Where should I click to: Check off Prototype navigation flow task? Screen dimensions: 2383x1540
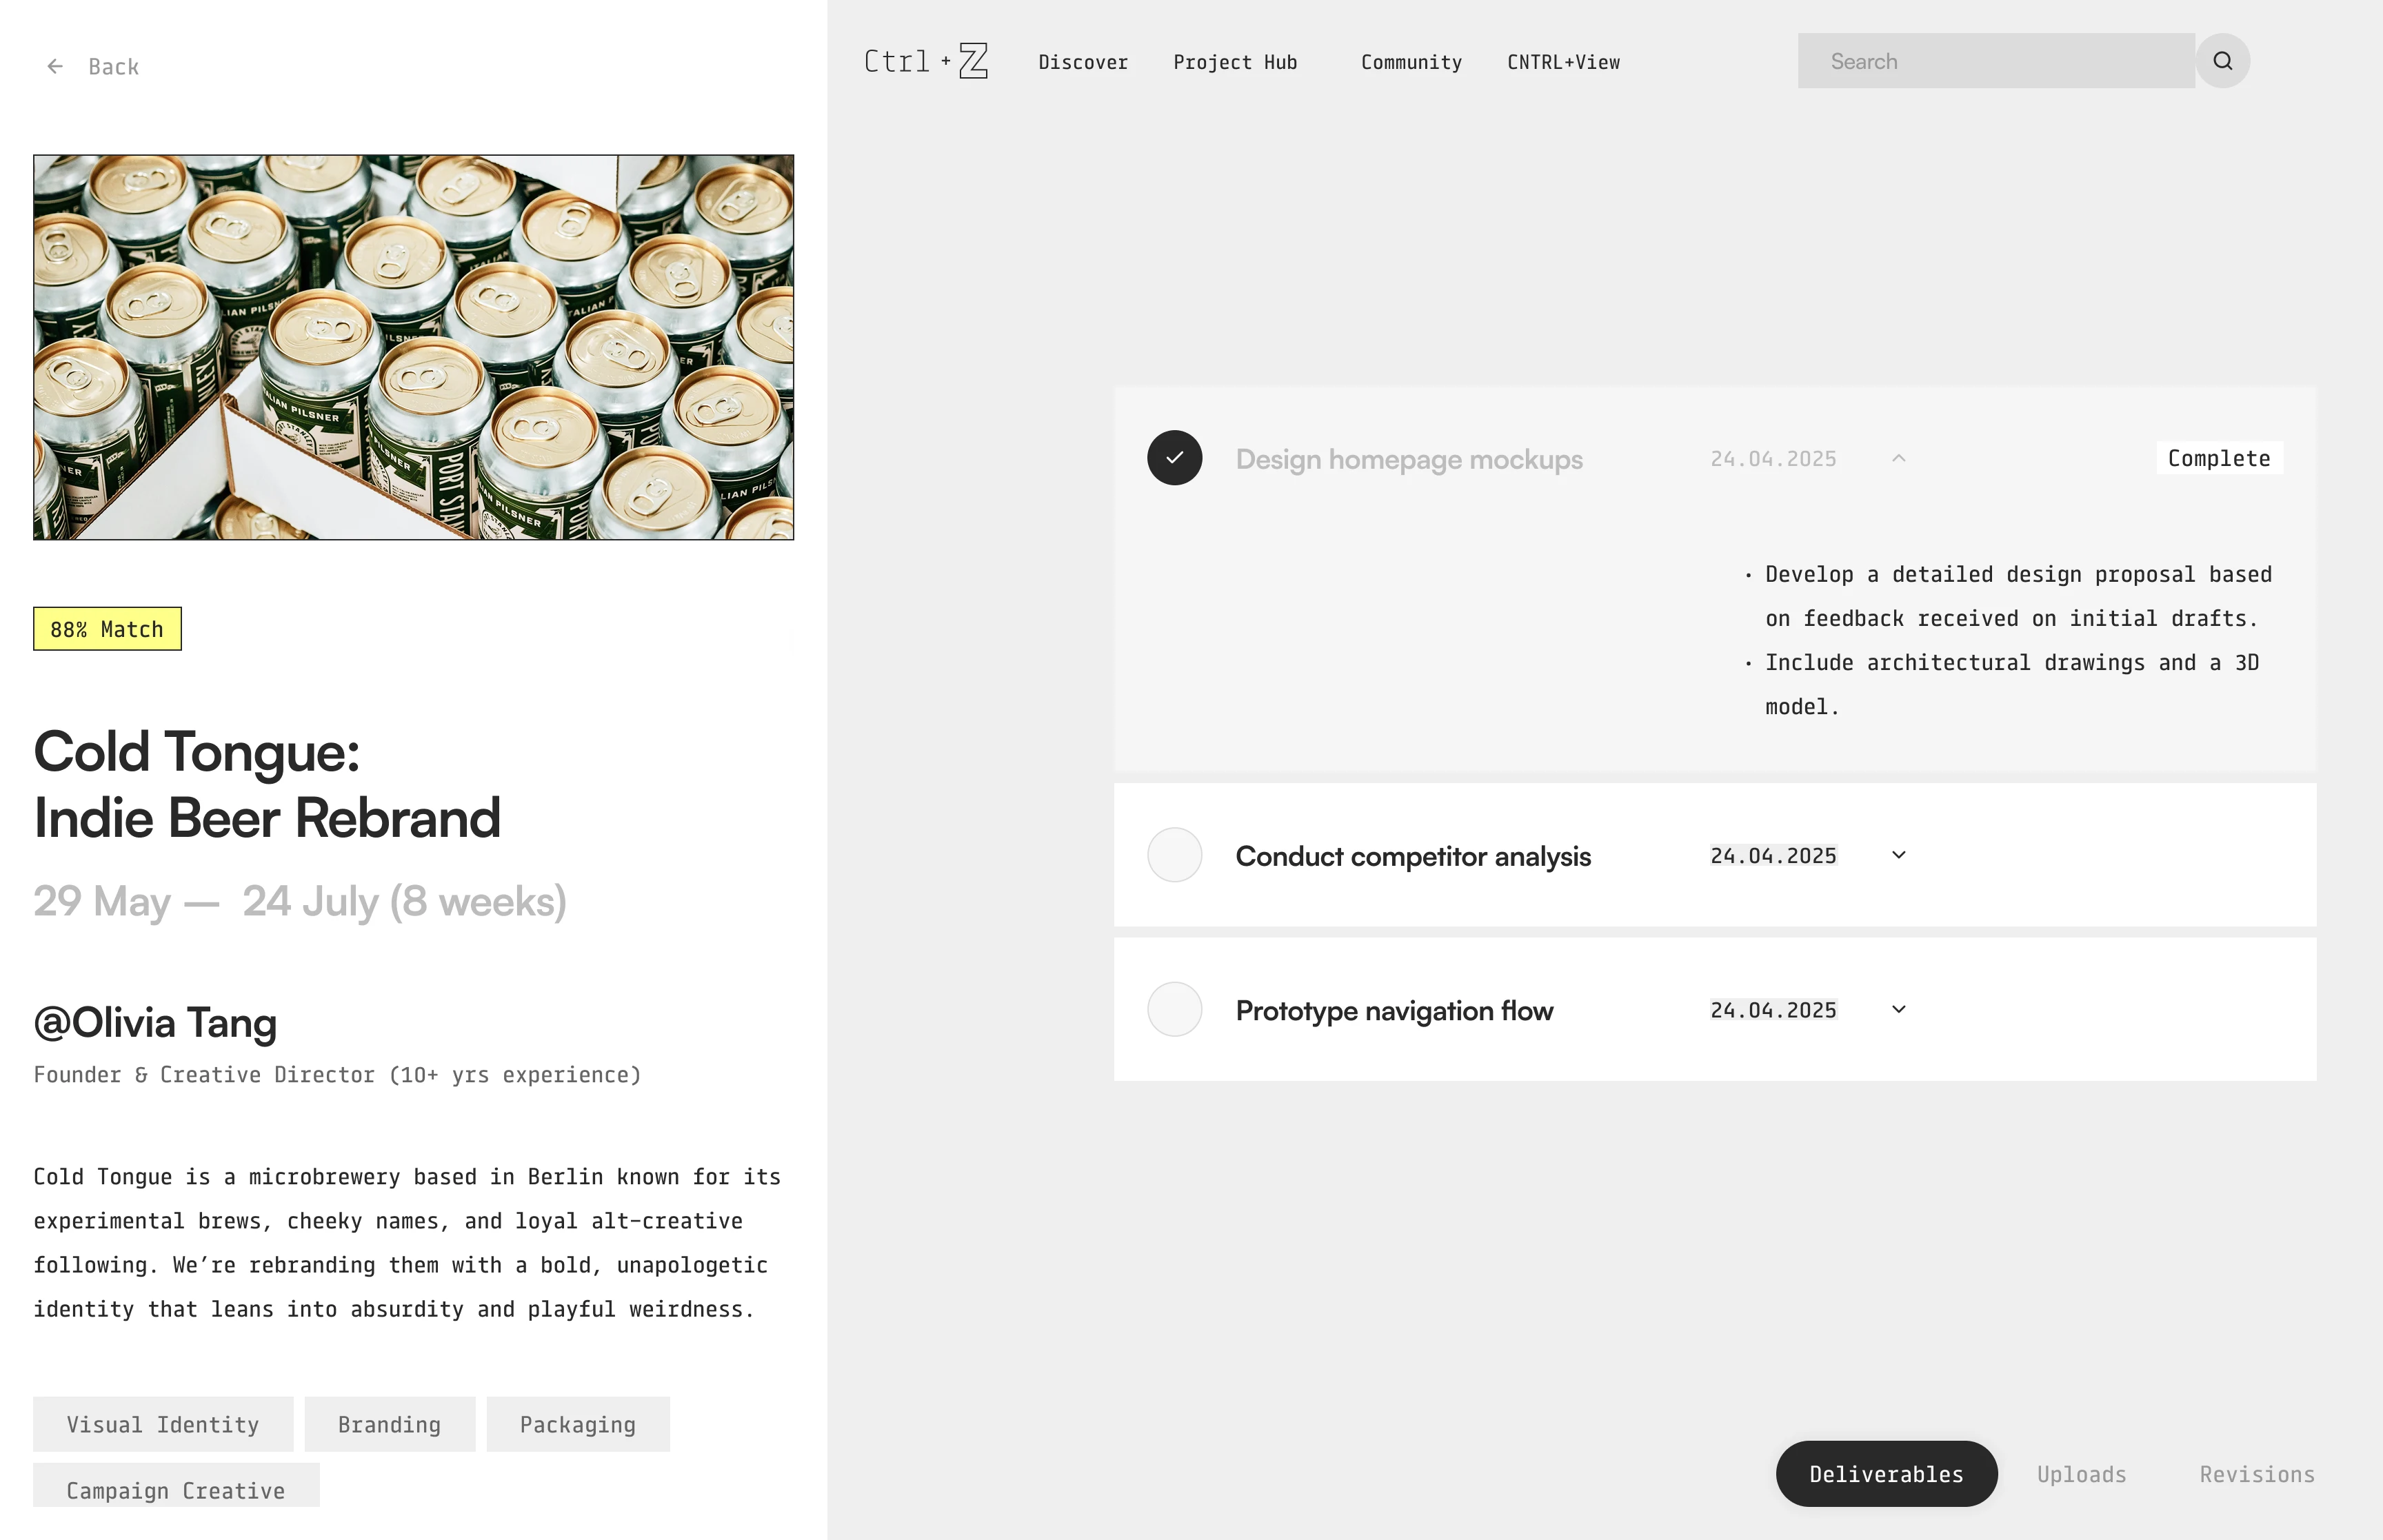pos(1174,1009)
